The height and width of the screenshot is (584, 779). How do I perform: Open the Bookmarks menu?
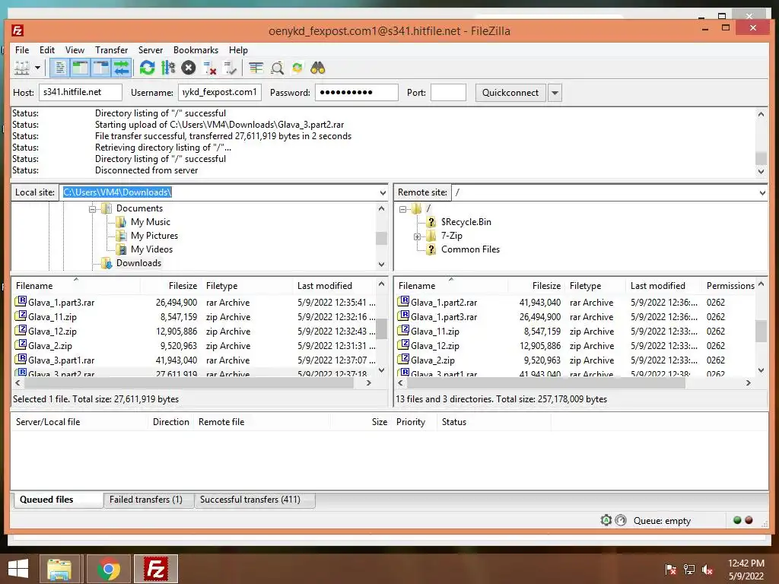click(196, 50)
